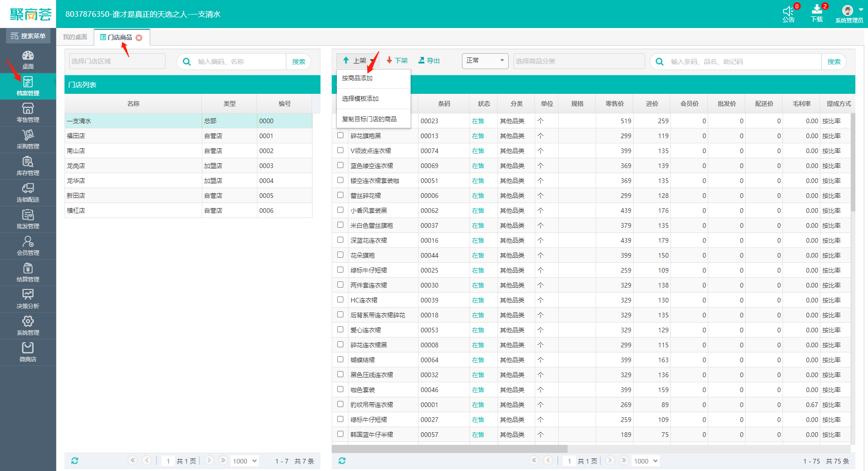
Task: Click store list page number field
Action: point(168,461)
